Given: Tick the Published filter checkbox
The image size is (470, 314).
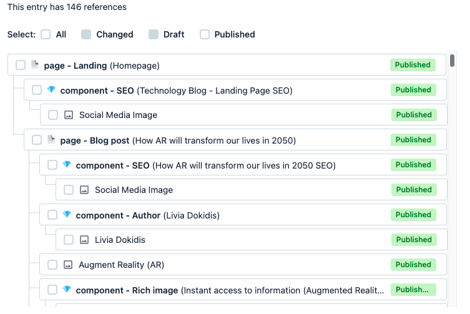Looking at the screenshot, I should 204,35.
